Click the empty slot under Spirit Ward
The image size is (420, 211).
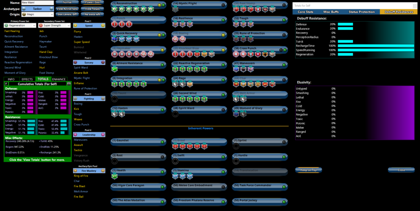175,114
